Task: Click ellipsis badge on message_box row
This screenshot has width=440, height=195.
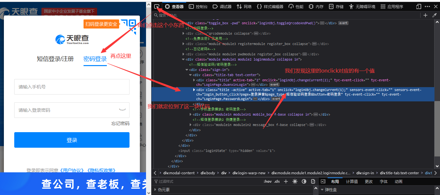Action: click(312, 125)
